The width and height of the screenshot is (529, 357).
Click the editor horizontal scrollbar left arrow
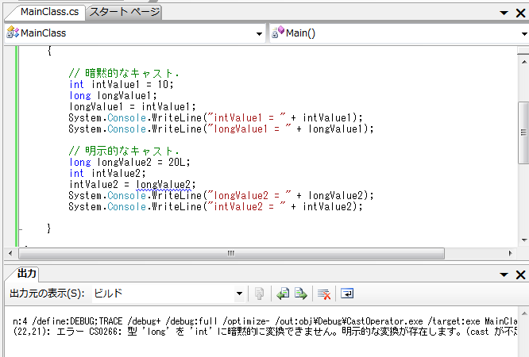pyautogui.click(x=10, y=253)
